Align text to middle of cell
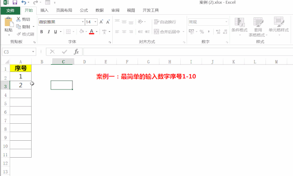The height and width of the screenshot is (176, 293). (x=124, y=22)
